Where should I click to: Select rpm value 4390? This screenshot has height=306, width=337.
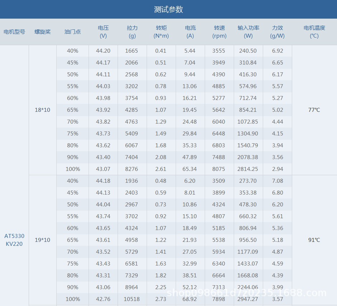tap(219, 75)
